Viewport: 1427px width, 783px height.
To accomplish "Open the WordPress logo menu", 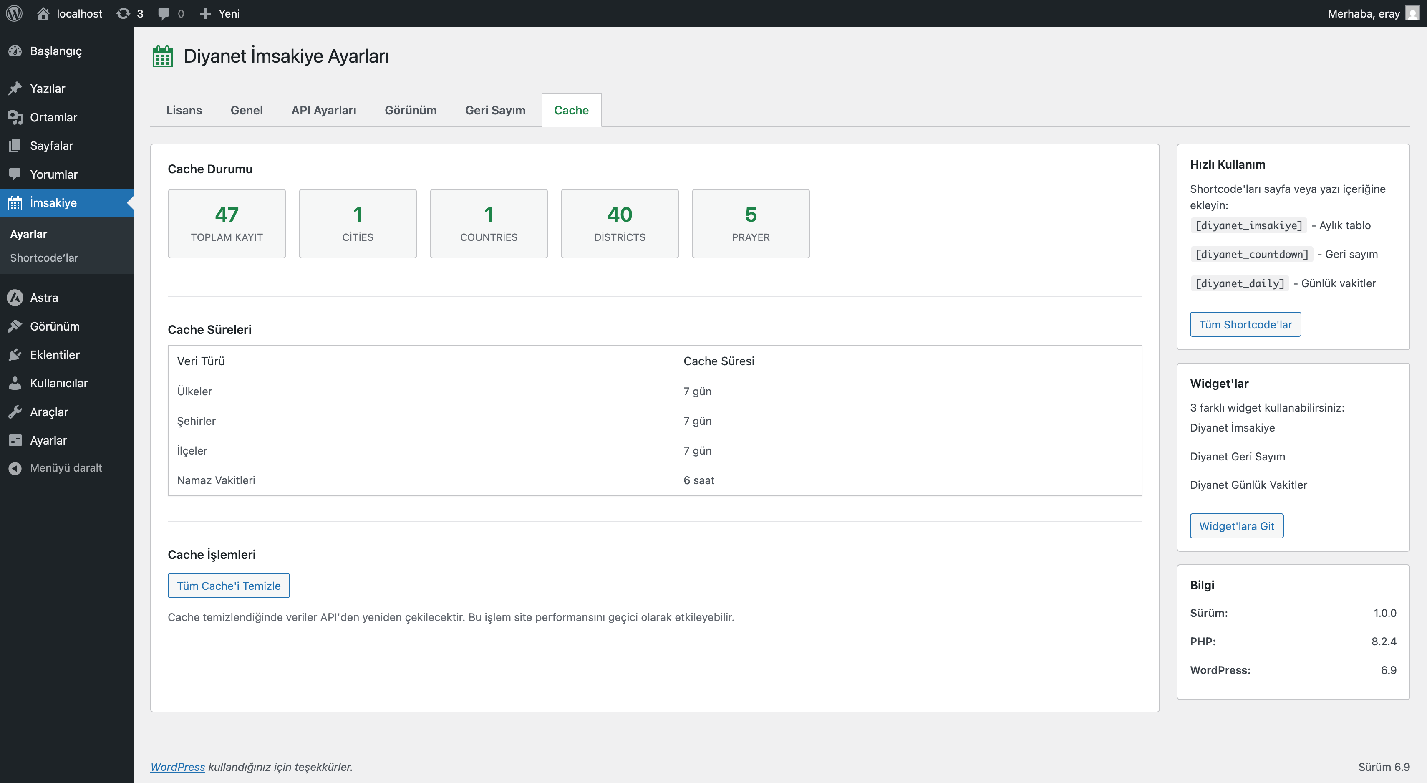I will point(15,13).
